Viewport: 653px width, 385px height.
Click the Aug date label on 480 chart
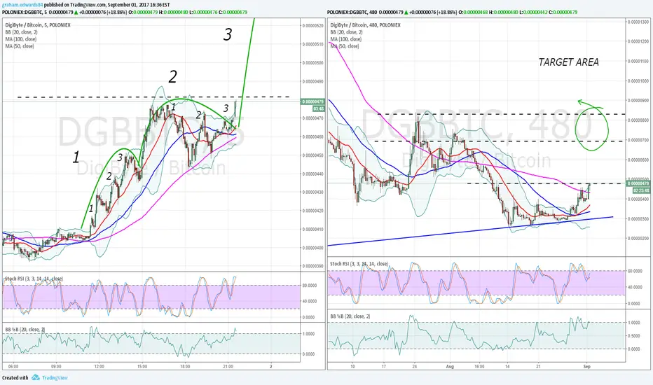(450, 367)
